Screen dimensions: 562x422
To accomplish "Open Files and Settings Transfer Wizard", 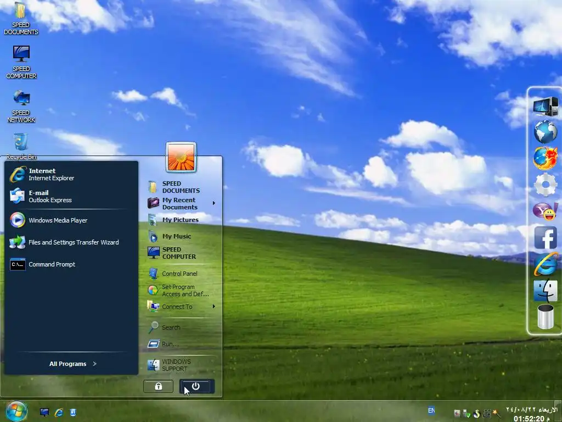I will pos(71,242).
